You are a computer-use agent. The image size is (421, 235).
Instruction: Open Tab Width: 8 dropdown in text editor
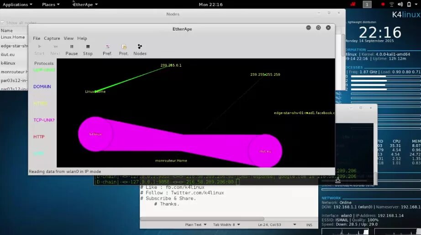226,225
